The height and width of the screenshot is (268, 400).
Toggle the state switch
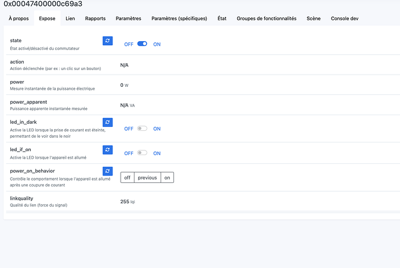point(142,44)
